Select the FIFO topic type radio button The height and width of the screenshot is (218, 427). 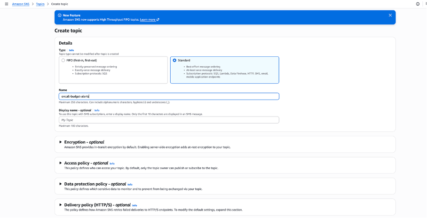coord(63,60)
